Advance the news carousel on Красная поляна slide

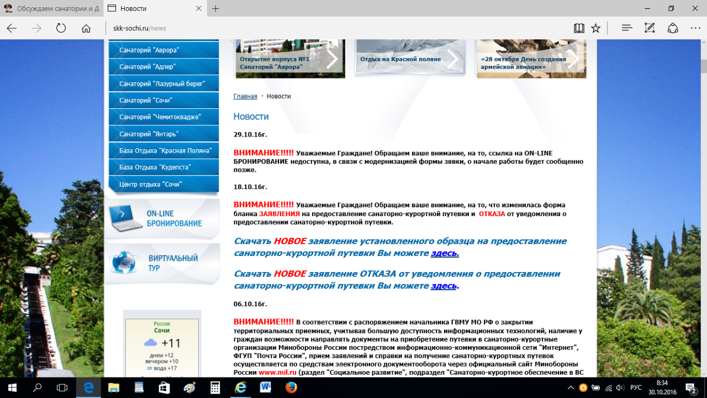point(452,59)
